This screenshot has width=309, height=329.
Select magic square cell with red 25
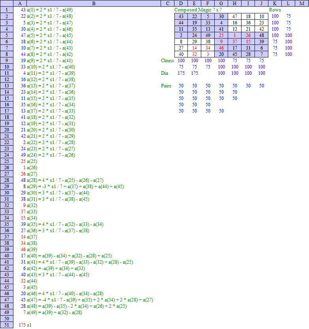[x=221, y=35]
